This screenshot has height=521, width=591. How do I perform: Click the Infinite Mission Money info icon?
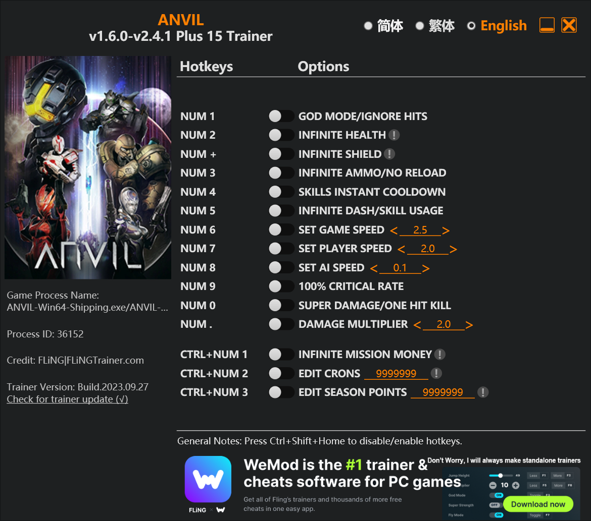coord(439,354)
